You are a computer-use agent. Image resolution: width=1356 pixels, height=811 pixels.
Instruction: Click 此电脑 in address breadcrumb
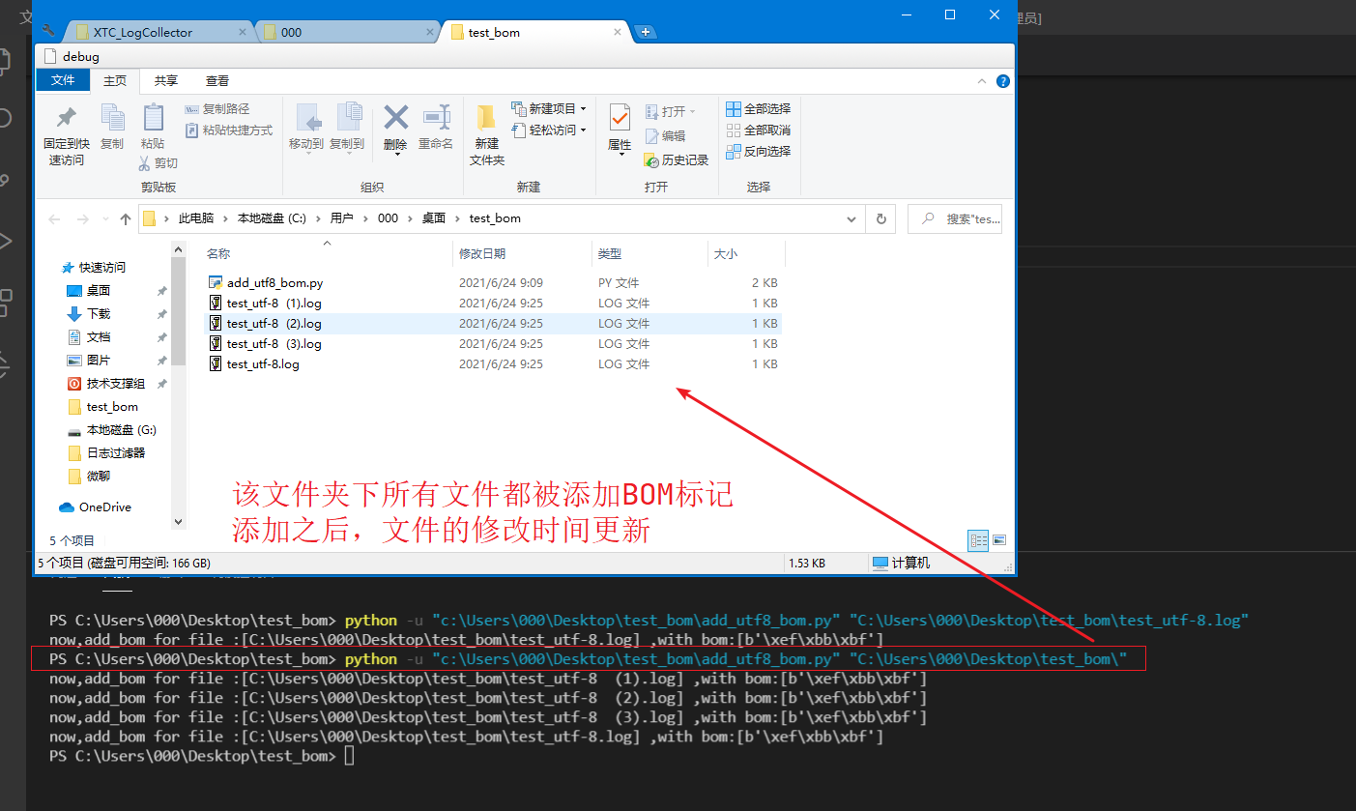click(x=196, y=218)
